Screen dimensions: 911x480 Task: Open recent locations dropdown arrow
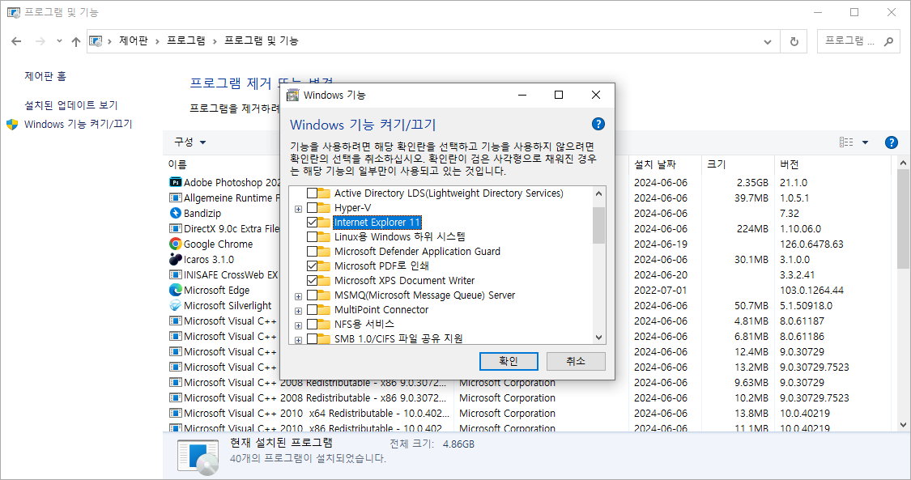pyautogui.click(x=59, y=41)
